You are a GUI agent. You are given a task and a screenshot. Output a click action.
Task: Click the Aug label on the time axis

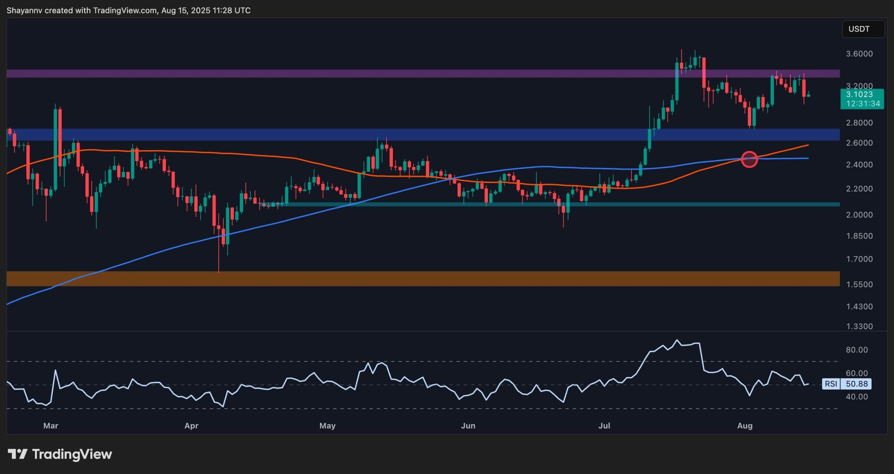click(746, 426)
